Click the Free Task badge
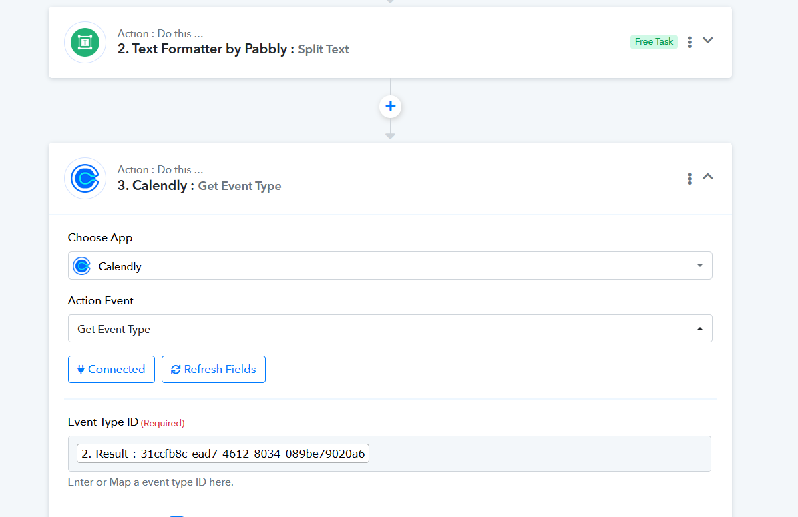Viewport: 798px width, 517px height. [x=654, y=41]
